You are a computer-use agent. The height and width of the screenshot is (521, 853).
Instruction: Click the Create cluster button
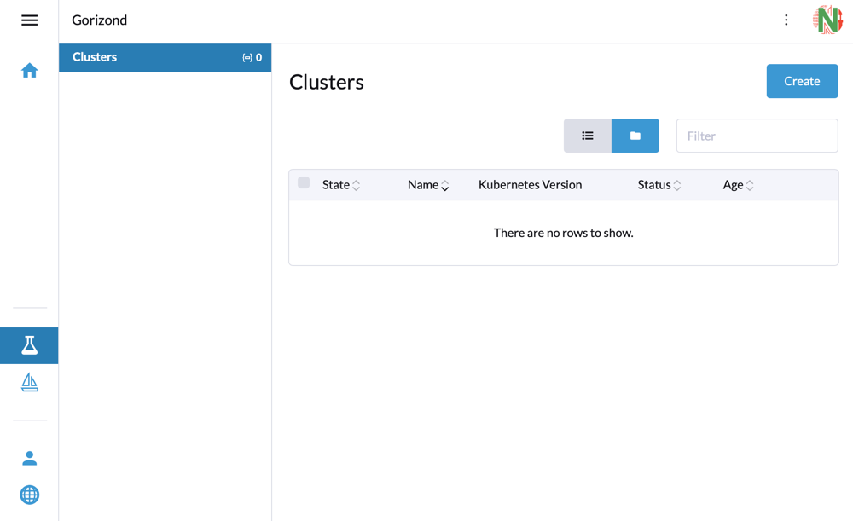802,81
